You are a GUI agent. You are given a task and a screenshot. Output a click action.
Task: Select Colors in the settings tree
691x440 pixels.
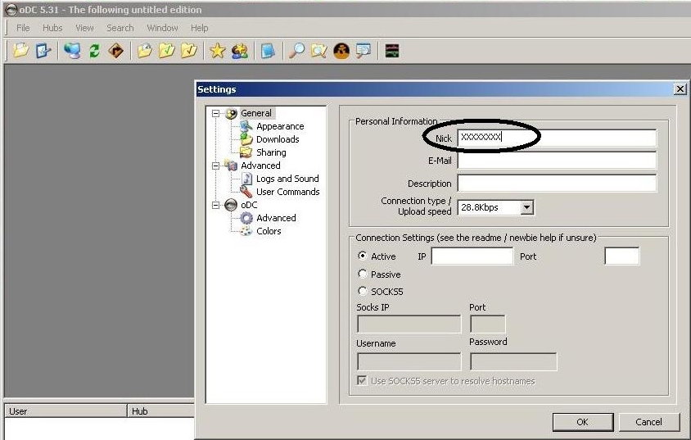coord(268,231)
